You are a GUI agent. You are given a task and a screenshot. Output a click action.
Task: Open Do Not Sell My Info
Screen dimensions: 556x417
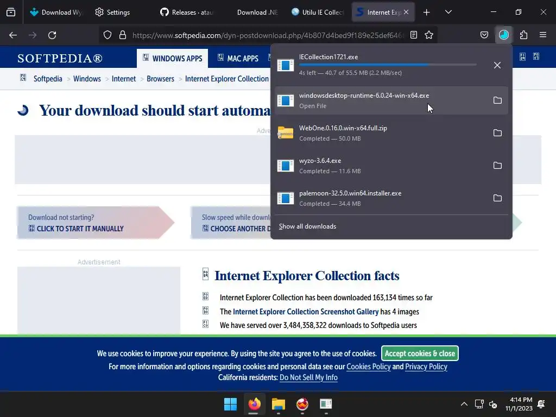[x=308, y=378]
